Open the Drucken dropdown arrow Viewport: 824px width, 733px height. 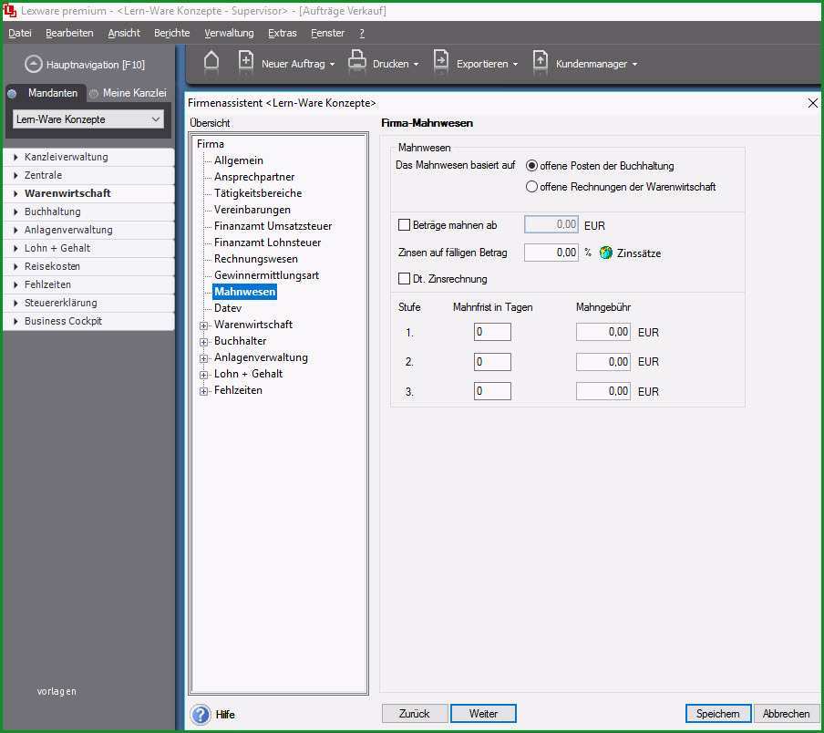pos(417,64)
